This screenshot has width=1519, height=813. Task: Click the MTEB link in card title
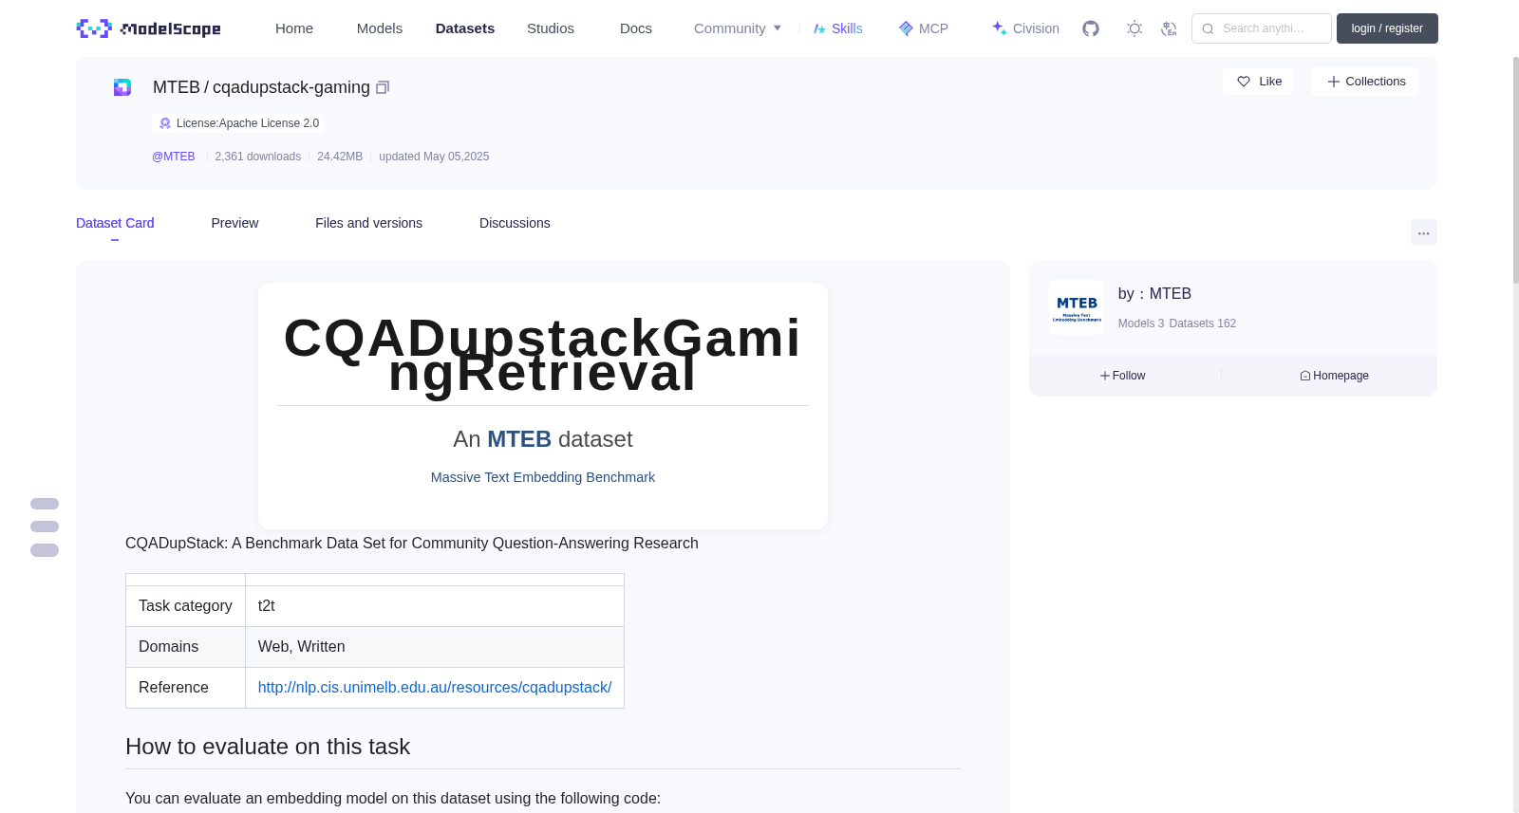519,439
